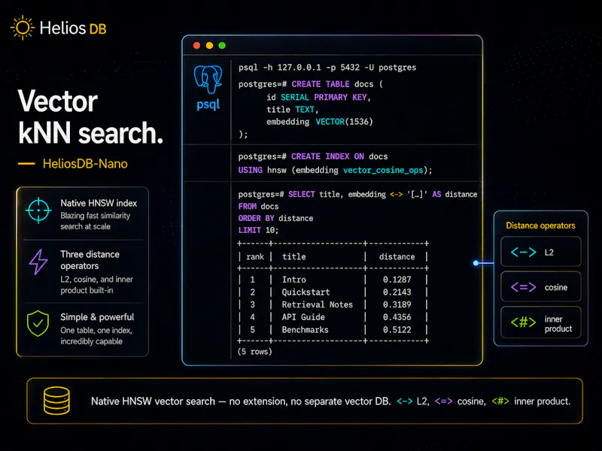Click the <-> L2 operator icon in Distance operators panel

523,252
